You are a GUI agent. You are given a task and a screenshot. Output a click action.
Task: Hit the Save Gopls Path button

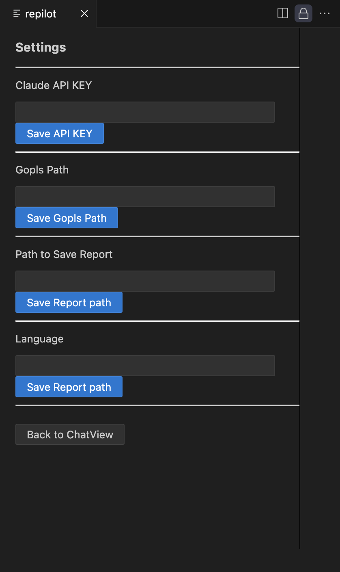point(67,218)
